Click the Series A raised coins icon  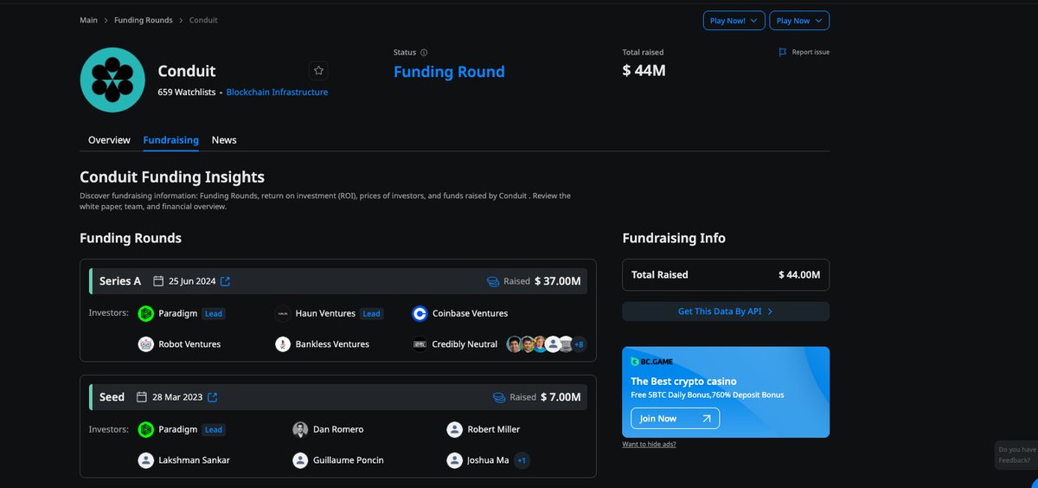click(x=493, y=281)
